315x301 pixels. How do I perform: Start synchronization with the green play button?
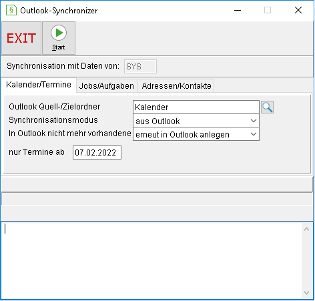(x=59, y=38)
